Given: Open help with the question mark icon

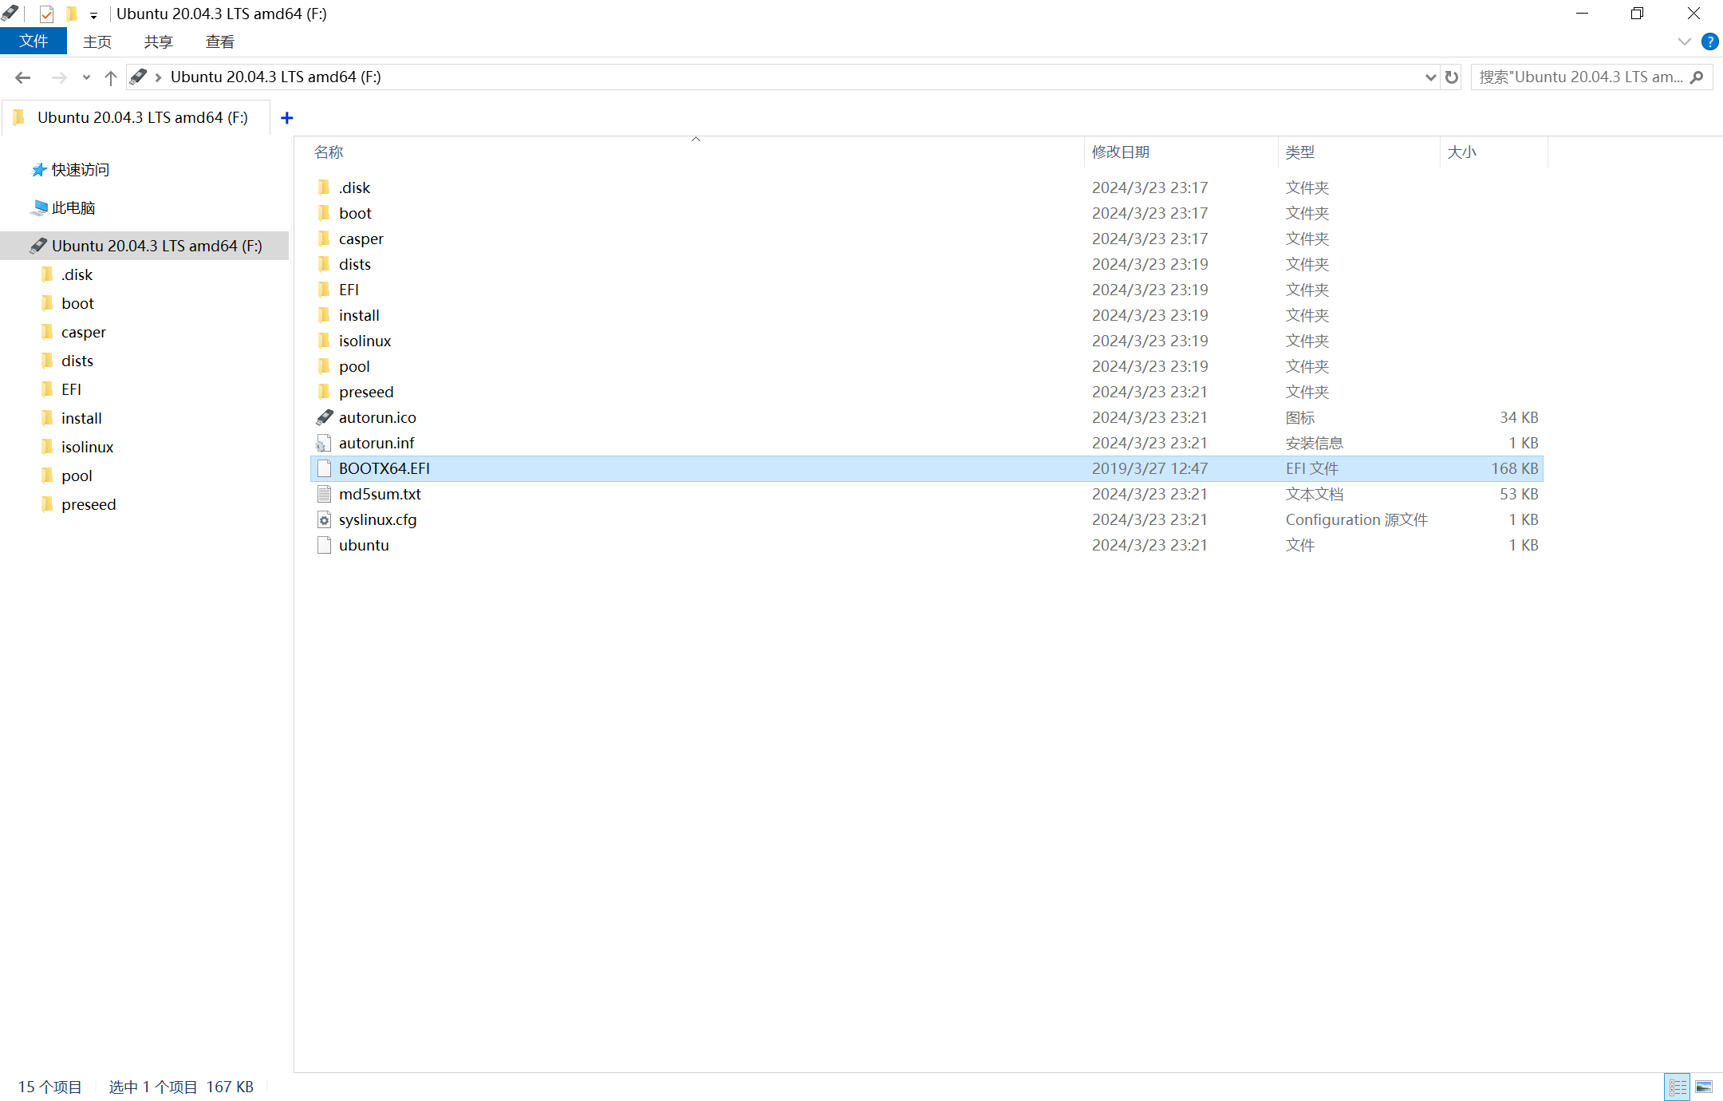Looking at the screenshot, I should [x=1709, y=41].
